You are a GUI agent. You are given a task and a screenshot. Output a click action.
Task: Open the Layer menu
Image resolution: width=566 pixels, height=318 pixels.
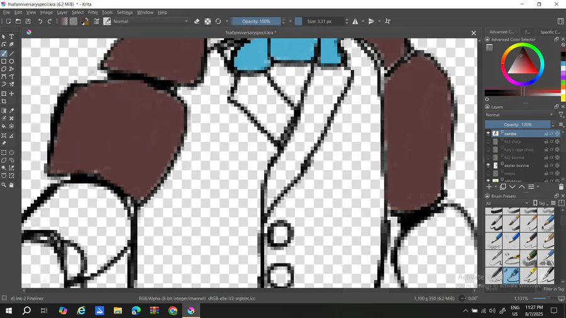click(x=62, y=13)
